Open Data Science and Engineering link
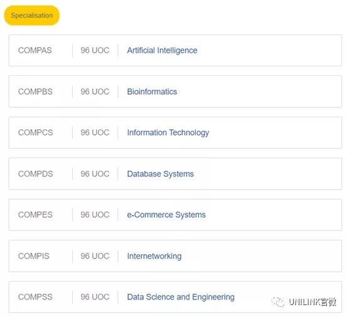 (181, 297)
